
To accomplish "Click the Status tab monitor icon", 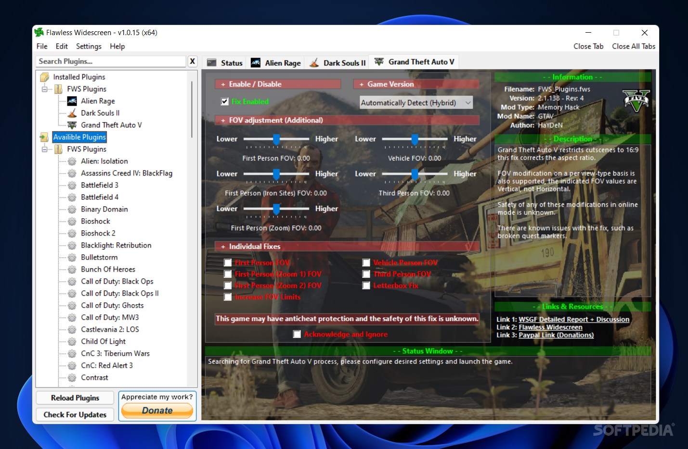I will point(211,62).
